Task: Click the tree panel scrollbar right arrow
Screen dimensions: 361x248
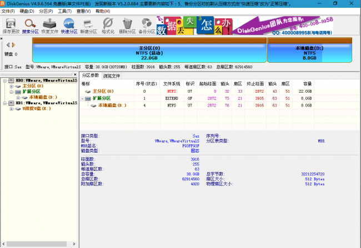Action: (74, 244)
